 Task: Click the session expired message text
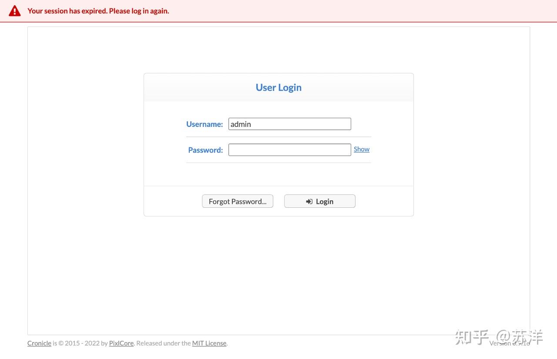(98, 11)
